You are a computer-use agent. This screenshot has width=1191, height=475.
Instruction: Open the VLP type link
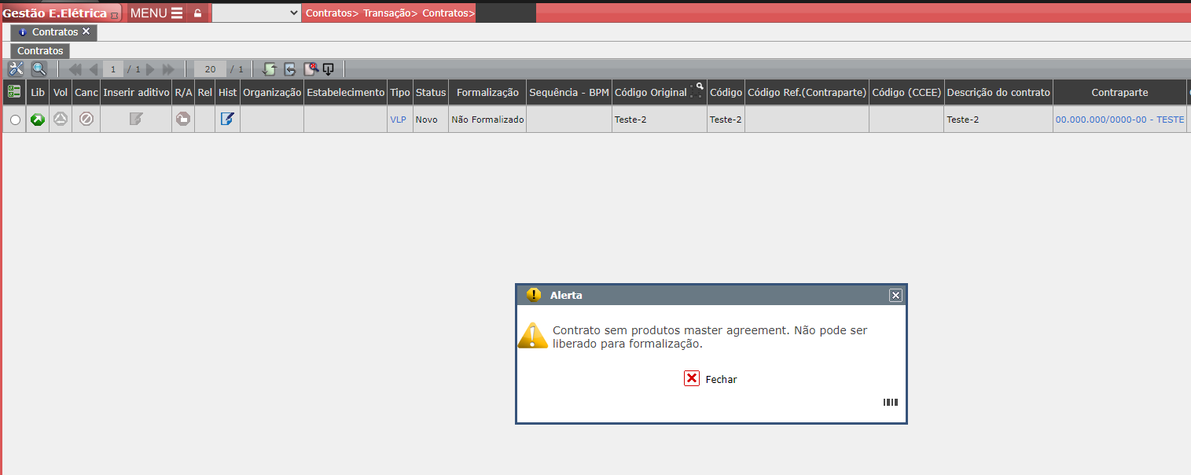click(x=399, y=120)
